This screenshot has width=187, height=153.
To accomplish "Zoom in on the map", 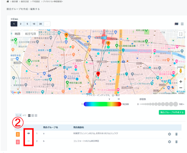I will tap(181, 82).
